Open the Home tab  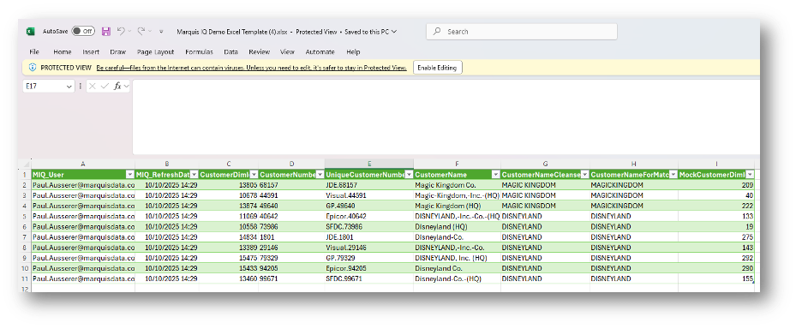[x=63, y=51]
